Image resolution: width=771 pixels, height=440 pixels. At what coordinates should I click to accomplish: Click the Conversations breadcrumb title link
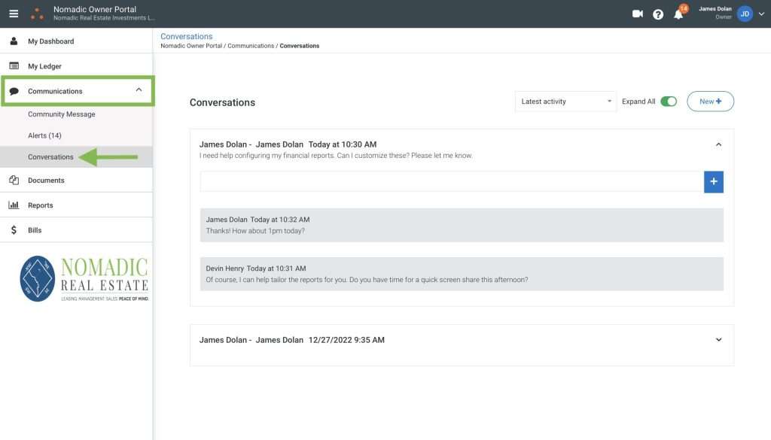pos(187,36)
